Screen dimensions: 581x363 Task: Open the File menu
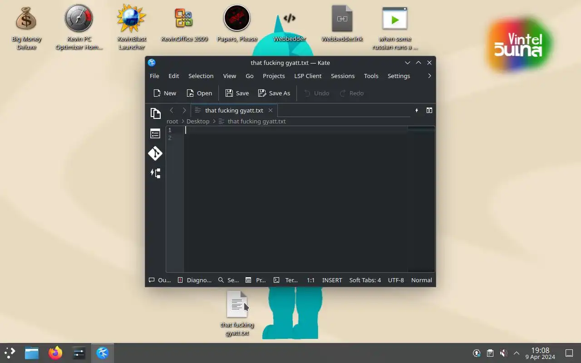[154, 76]
